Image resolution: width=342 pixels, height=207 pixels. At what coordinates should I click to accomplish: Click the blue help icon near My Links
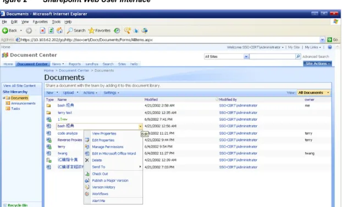click(330, 47)
